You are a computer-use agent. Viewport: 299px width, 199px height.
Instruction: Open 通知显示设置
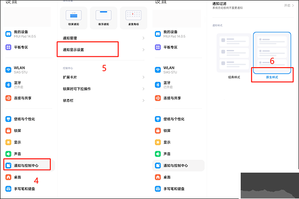click(87, 49)
